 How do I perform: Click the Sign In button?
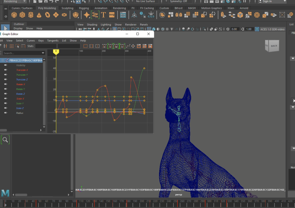(x=267, y=1)
